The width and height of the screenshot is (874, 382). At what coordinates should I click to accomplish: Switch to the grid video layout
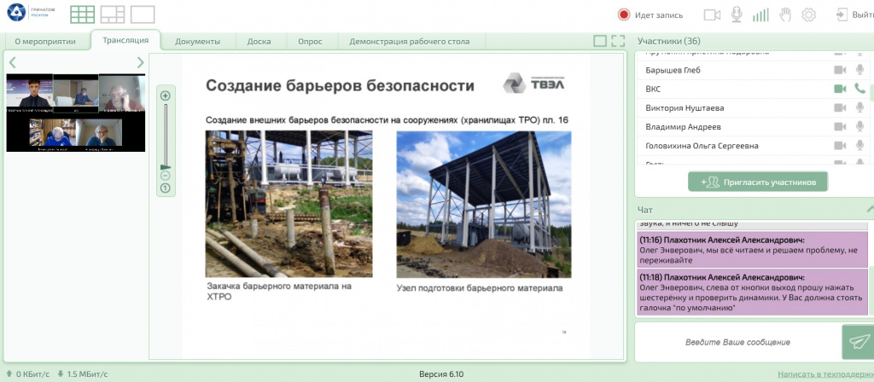(83, 14)
